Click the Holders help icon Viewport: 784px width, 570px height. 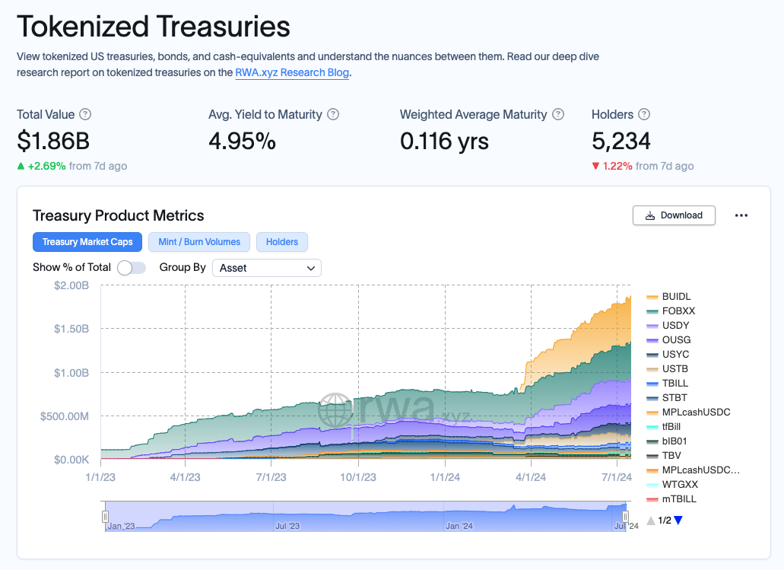[x=645, y=115]
